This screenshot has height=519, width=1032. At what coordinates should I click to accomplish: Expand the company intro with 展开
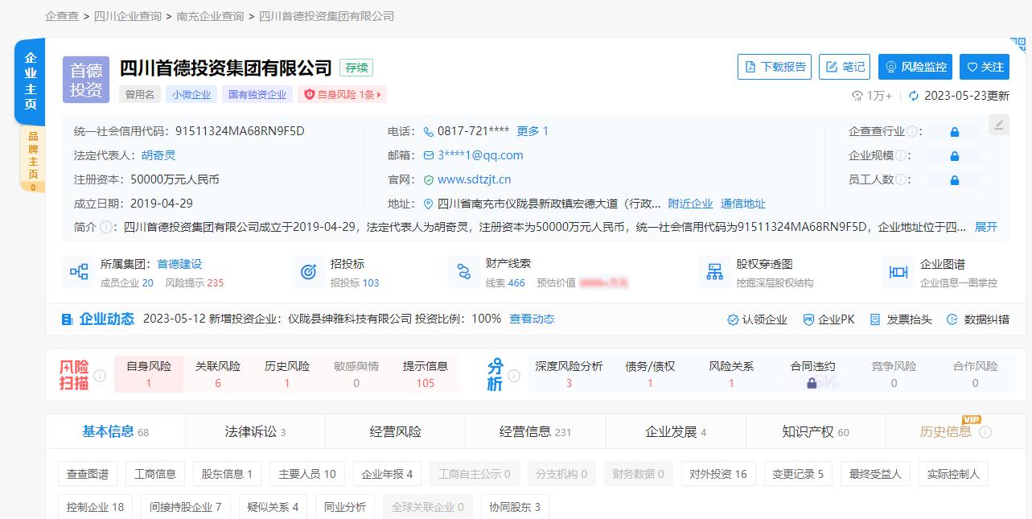pyautogui.click(x=986, y=227)
